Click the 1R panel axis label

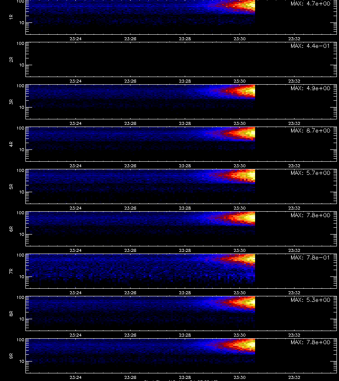click(11, 17)
